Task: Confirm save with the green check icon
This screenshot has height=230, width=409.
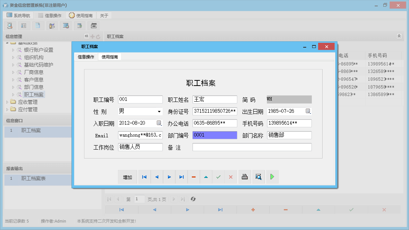Action: point(218,177)
